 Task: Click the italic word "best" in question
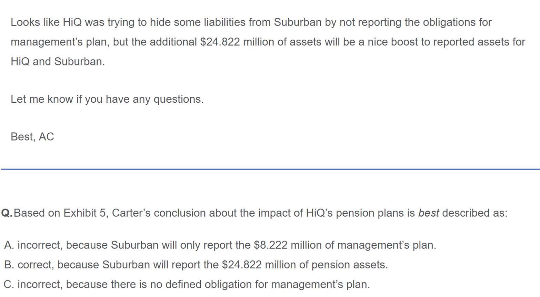[x=428, y=213]
